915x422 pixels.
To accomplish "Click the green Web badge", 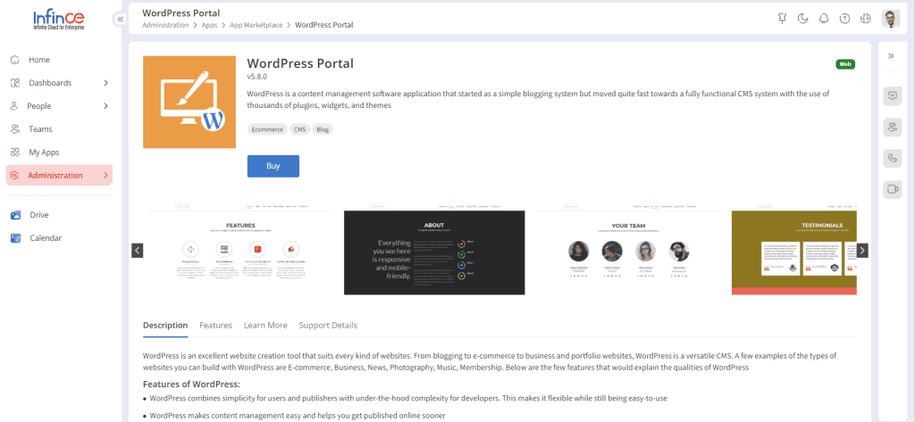I will click(x=845, y=64).
